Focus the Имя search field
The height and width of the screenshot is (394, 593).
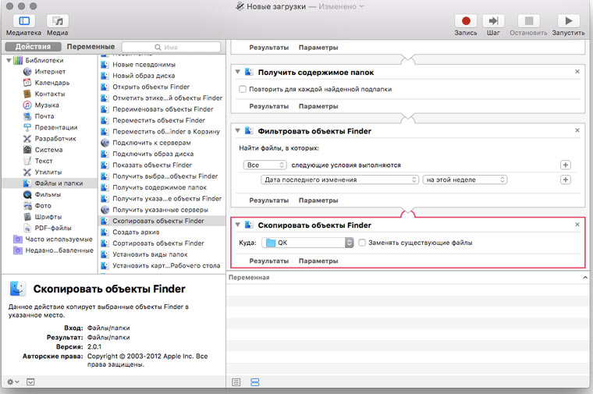click(x=171, y=47)
